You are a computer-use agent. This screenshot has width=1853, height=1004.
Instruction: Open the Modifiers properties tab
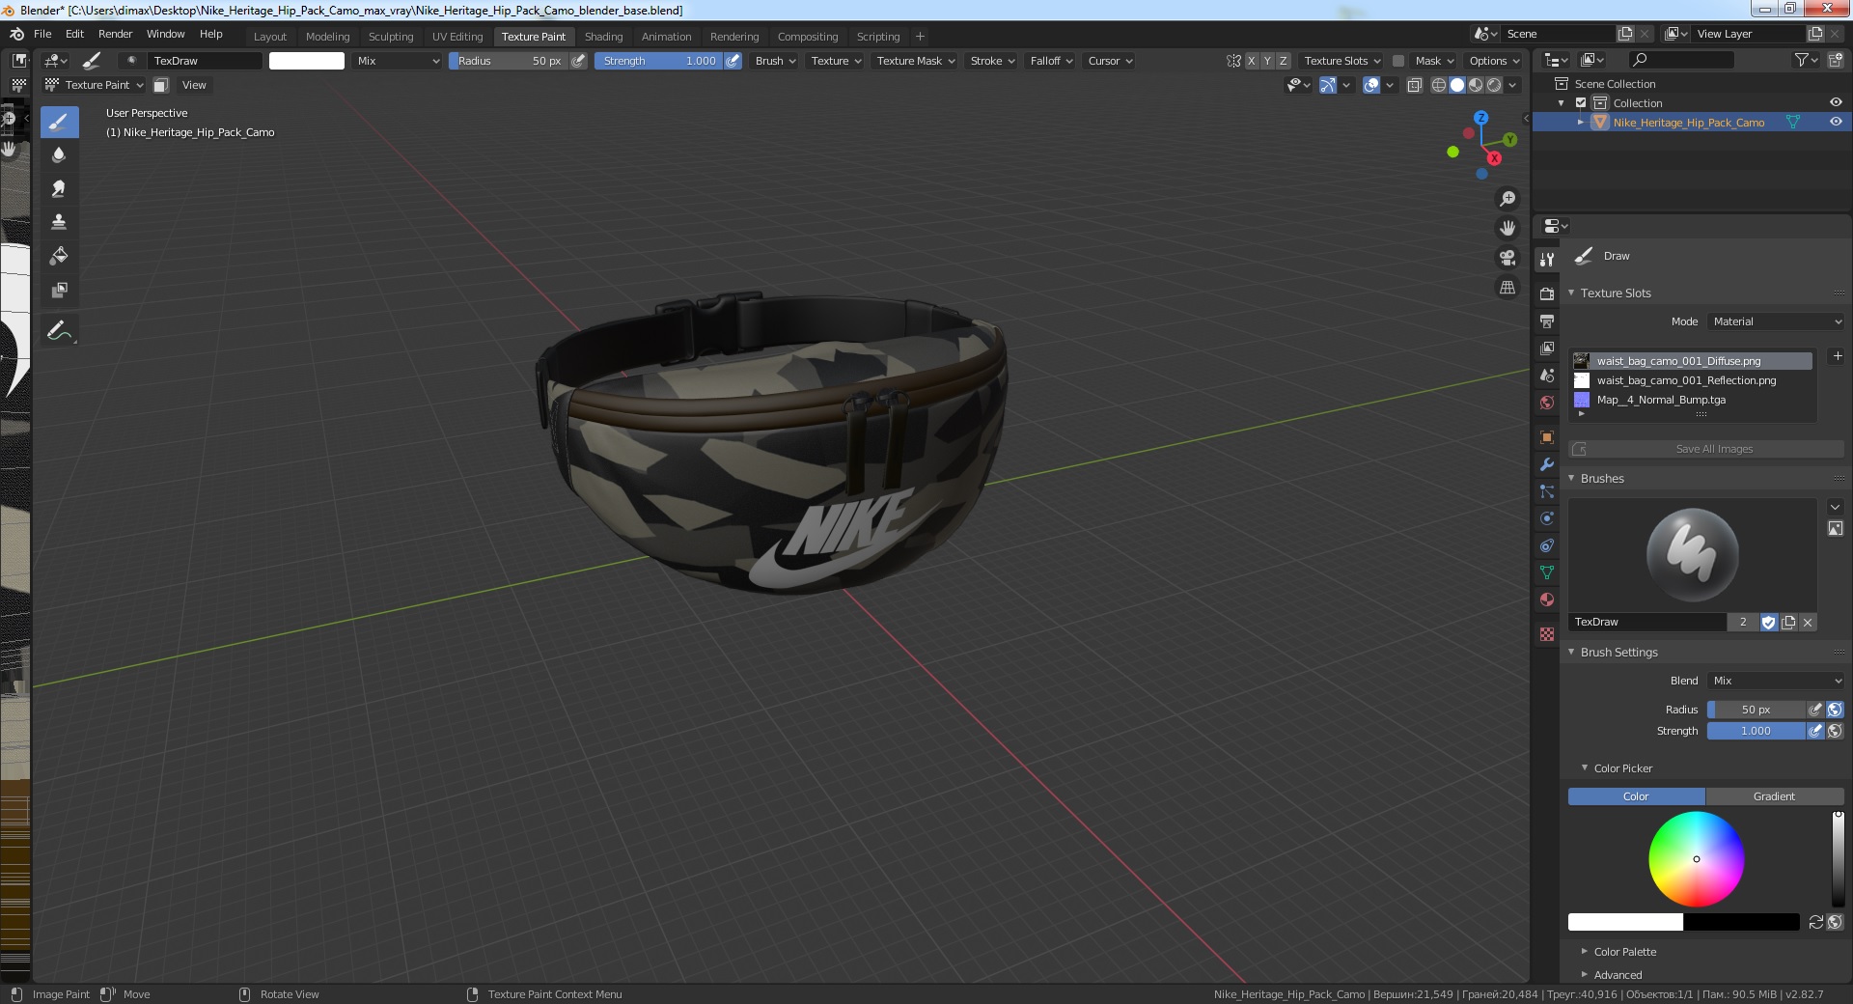(1547, 464)
